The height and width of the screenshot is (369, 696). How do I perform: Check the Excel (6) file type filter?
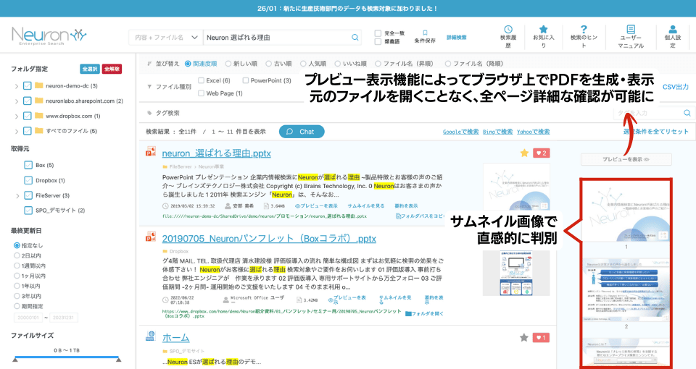[x=201, y=80]
